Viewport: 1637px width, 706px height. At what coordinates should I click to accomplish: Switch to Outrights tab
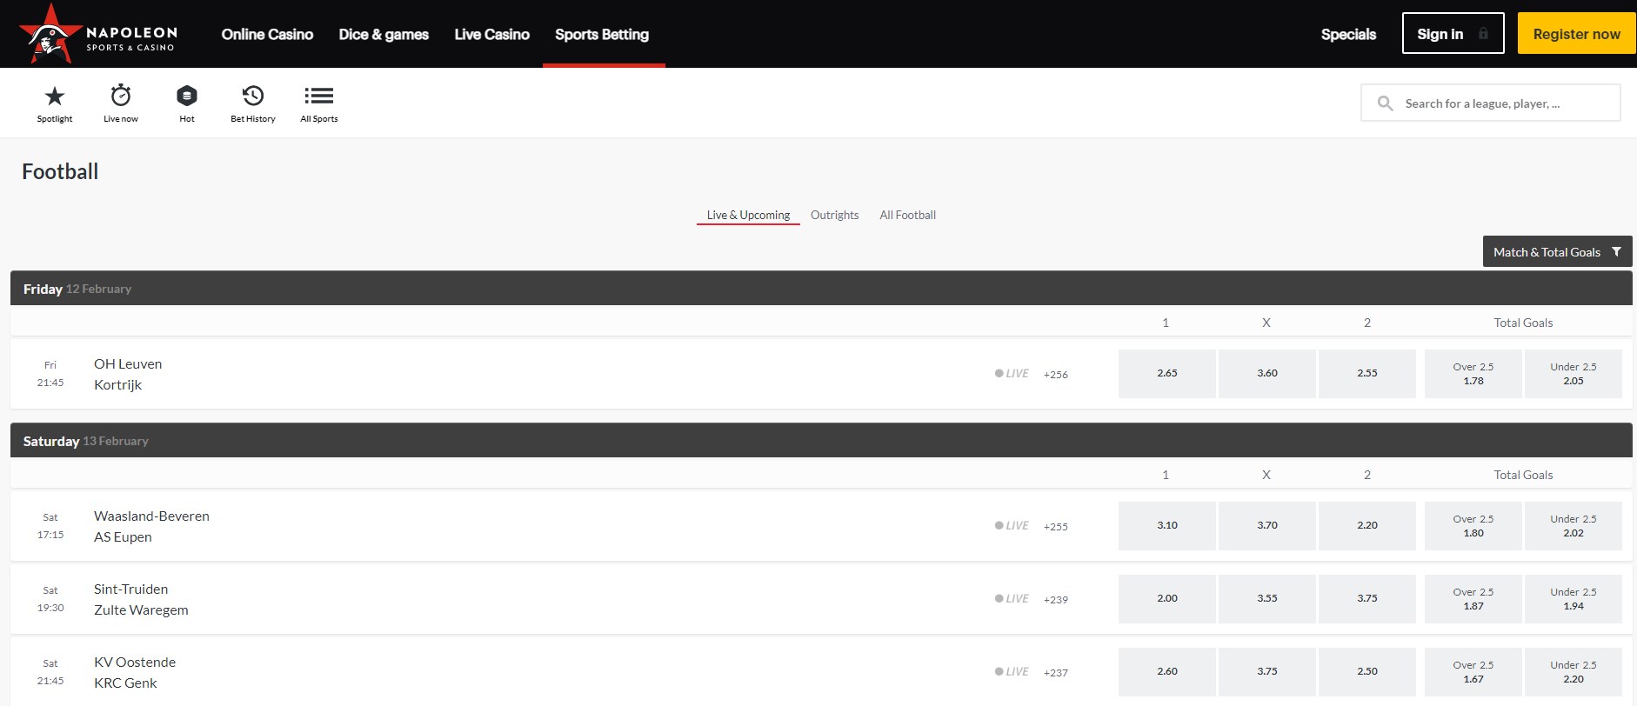click(x=834, y=215)
